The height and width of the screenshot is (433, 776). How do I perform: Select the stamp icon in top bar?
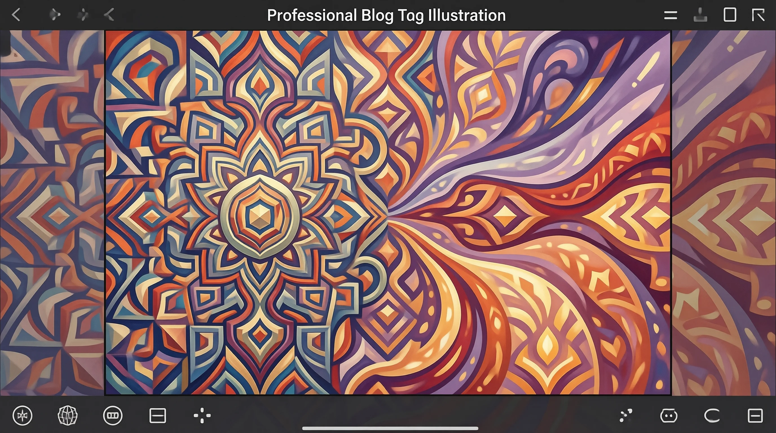coord(700,15)
